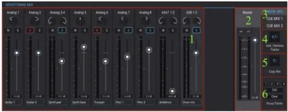Disable solo on Analog 3-4
The image size is (288, 112).
point(62,30)
